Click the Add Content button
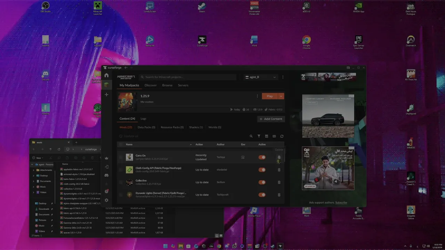Image resolution: width=445 pixels, height=250 pixels. pos(271,119)
